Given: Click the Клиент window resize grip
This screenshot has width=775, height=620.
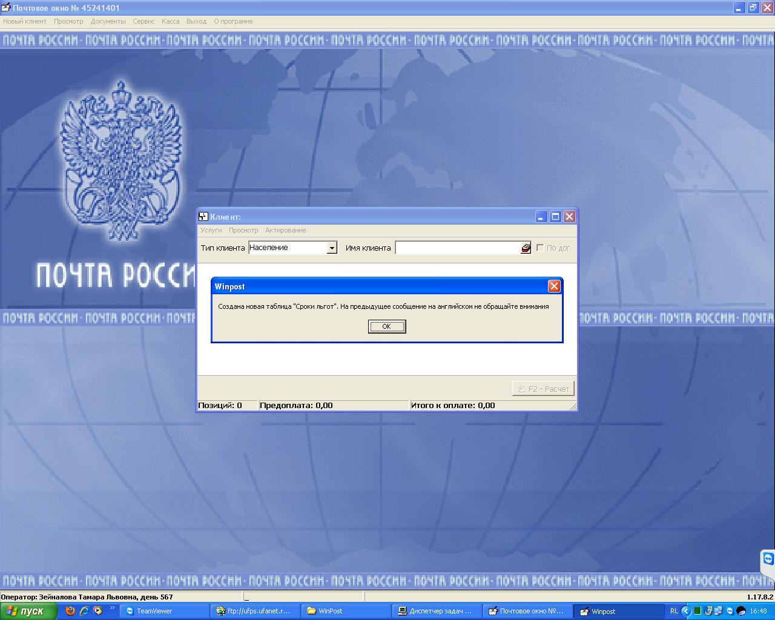Looking at the screenshot, I should (x=573, y=407).
